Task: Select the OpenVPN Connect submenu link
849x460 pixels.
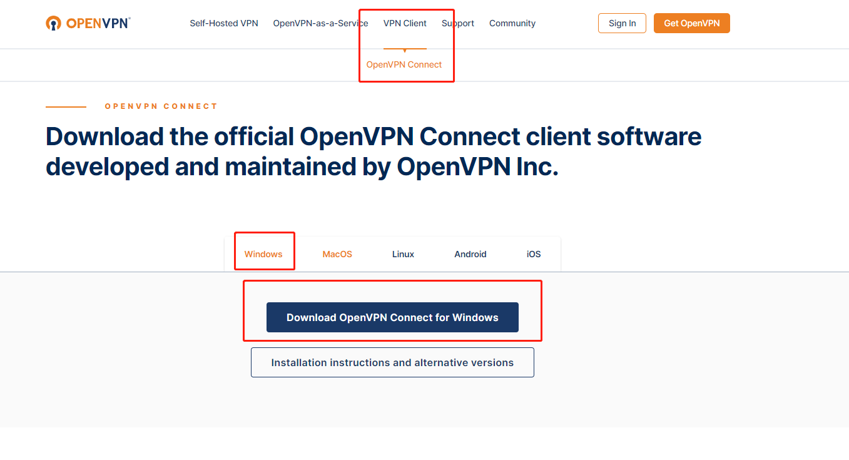Action: 404,64
